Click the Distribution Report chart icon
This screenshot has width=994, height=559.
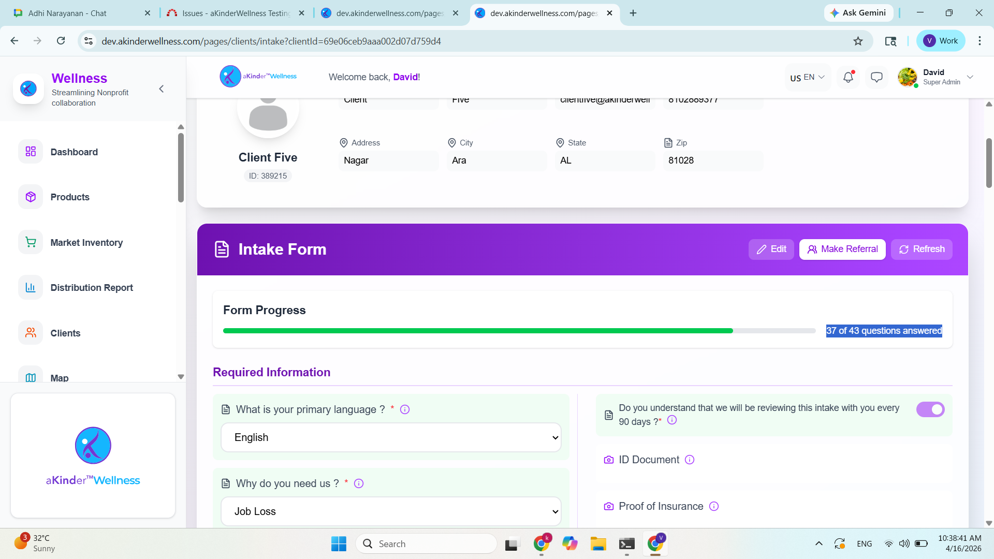pyautogui.click(x=31, y=288)
